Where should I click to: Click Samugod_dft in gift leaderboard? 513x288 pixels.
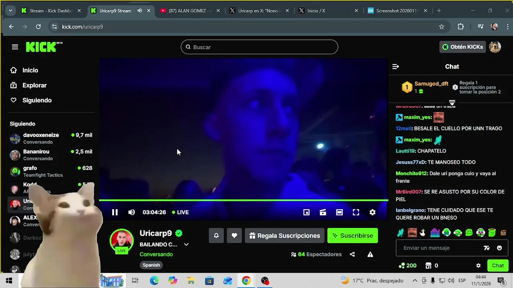431,84
